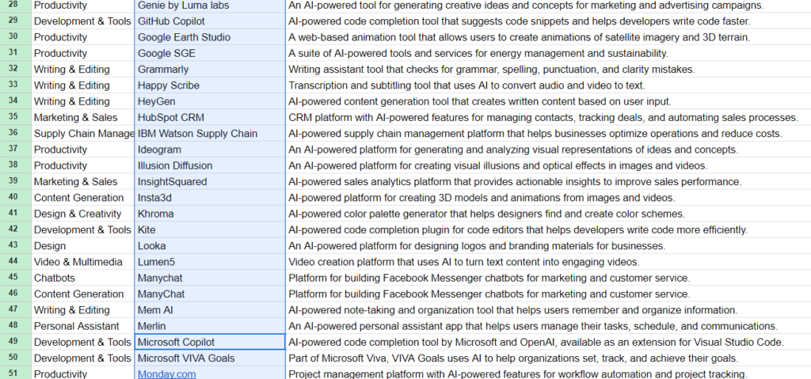This screenshot has height=379, width=811.
Task: Click the Grammarly name cell
Action: (x=210, y=70)
